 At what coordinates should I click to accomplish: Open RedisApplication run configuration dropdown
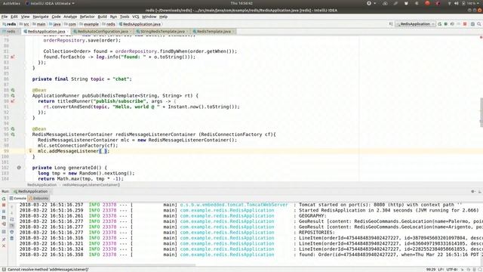click(x=415, y=24)
